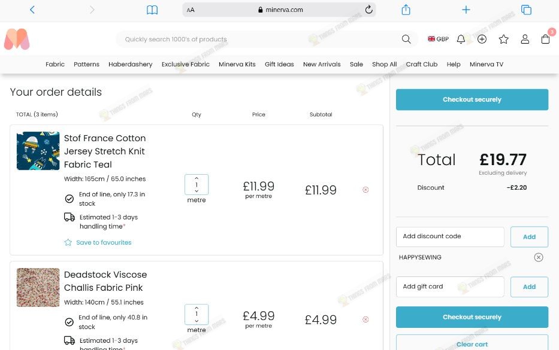Increase quantity of Deadstock Viscose Challis
559x350 pixels.
coord(197,308)
